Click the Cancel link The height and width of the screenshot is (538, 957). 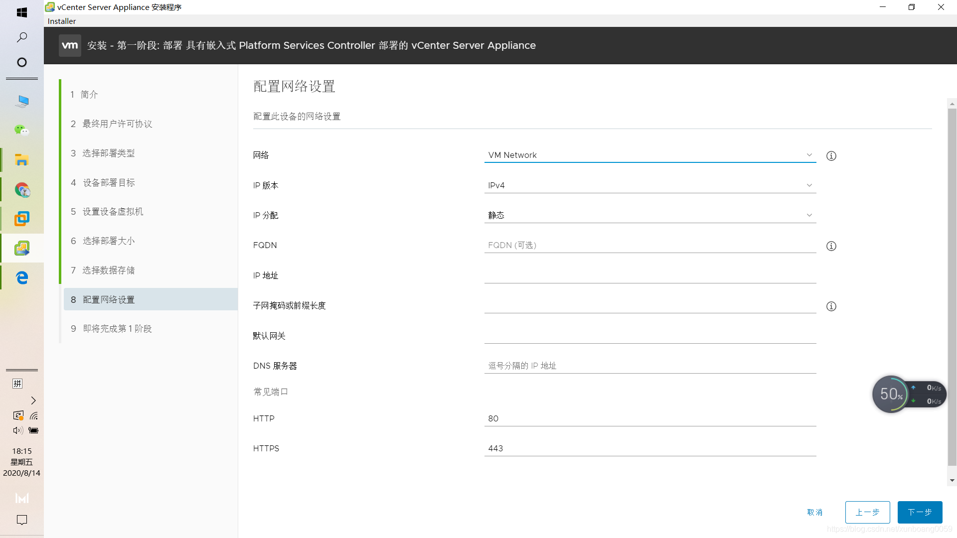tap(814, 512)
